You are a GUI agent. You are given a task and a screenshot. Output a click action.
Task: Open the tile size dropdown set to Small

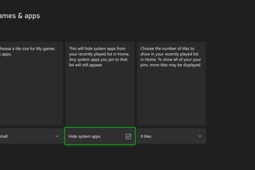coord(30,136)
